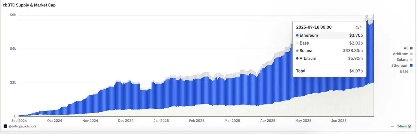Click the entropy_advisors avatar icon
Image resolution: width=417 pixels, height=134 pixels.
(x=5, y=126)
